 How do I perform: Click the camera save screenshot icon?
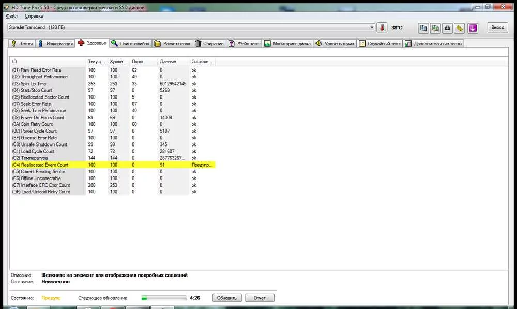447,27
